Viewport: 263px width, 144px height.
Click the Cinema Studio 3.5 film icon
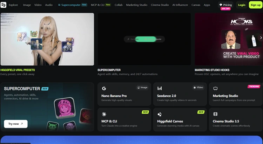pos(215,114)
